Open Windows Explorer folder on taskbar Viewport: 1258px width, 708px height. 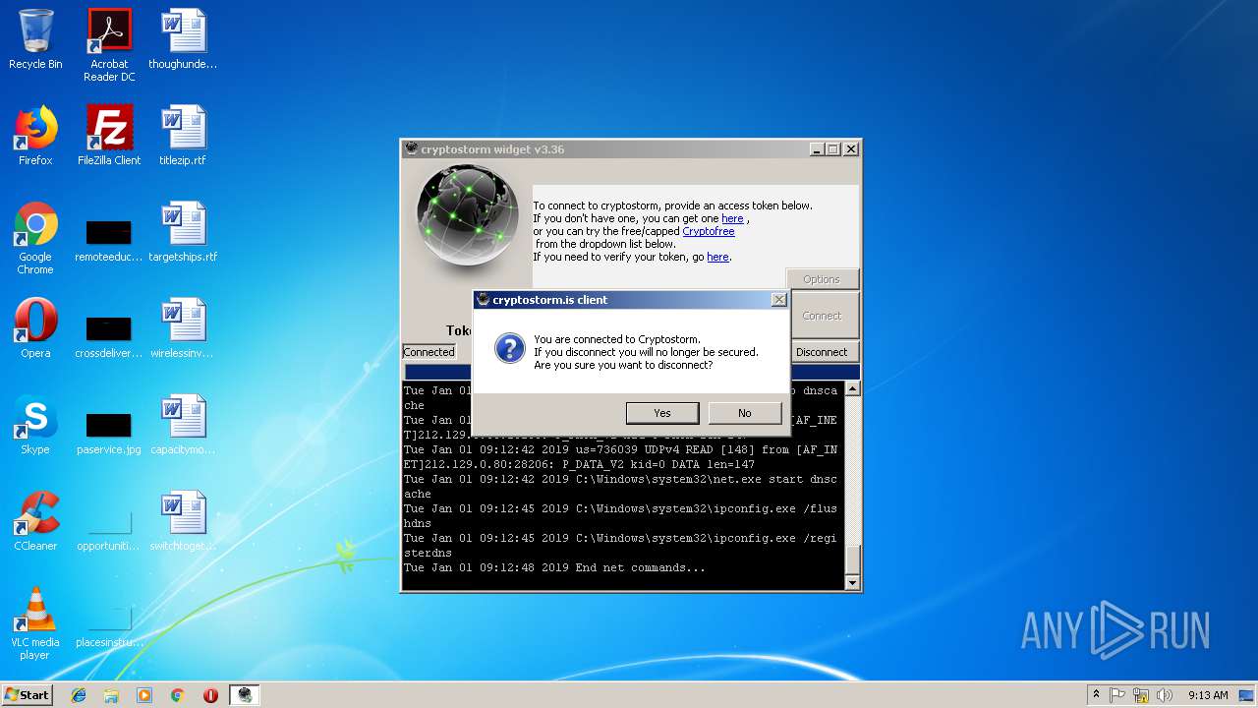[x=111, y=695]
